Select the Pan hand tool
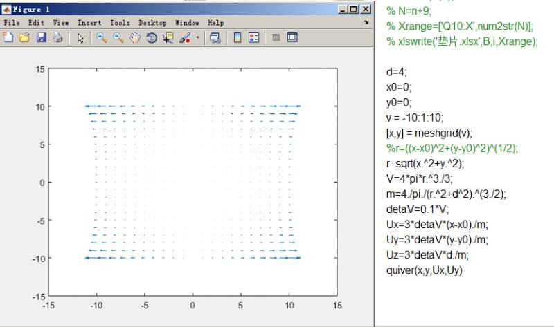Viewport: 554px width, 327px height. pos(135,38)
